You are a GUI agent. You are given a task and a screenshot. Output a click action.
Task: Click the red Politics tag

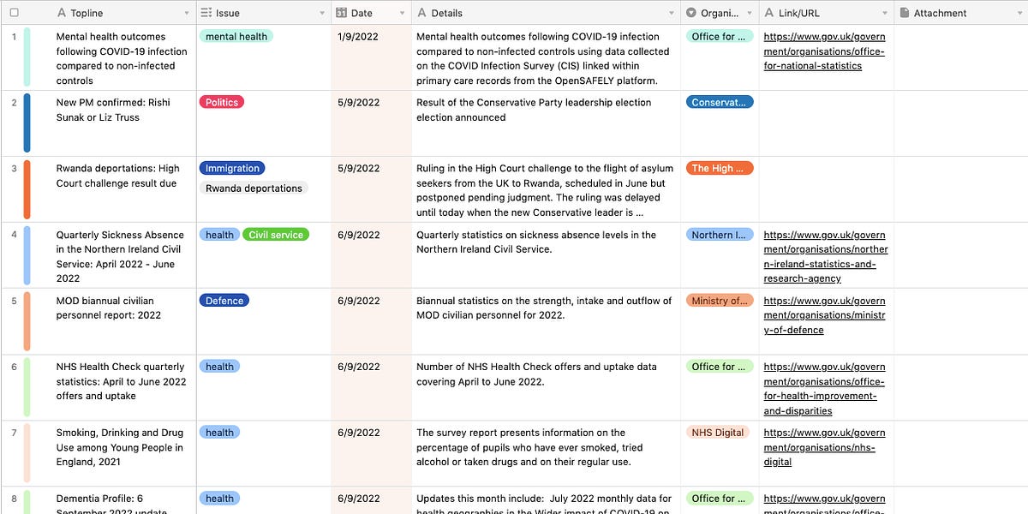point(222,102)
